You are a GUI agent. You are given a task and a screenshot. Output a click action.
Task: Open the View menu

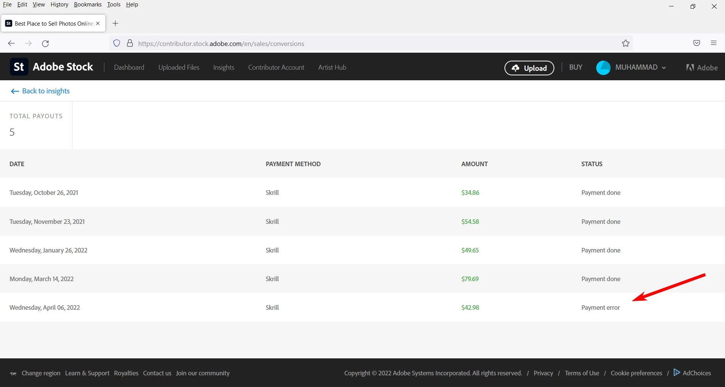(x=39, y=5)
